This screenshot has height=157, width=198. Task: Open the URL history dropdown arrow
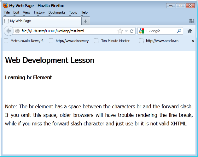(x=126, y=31)
